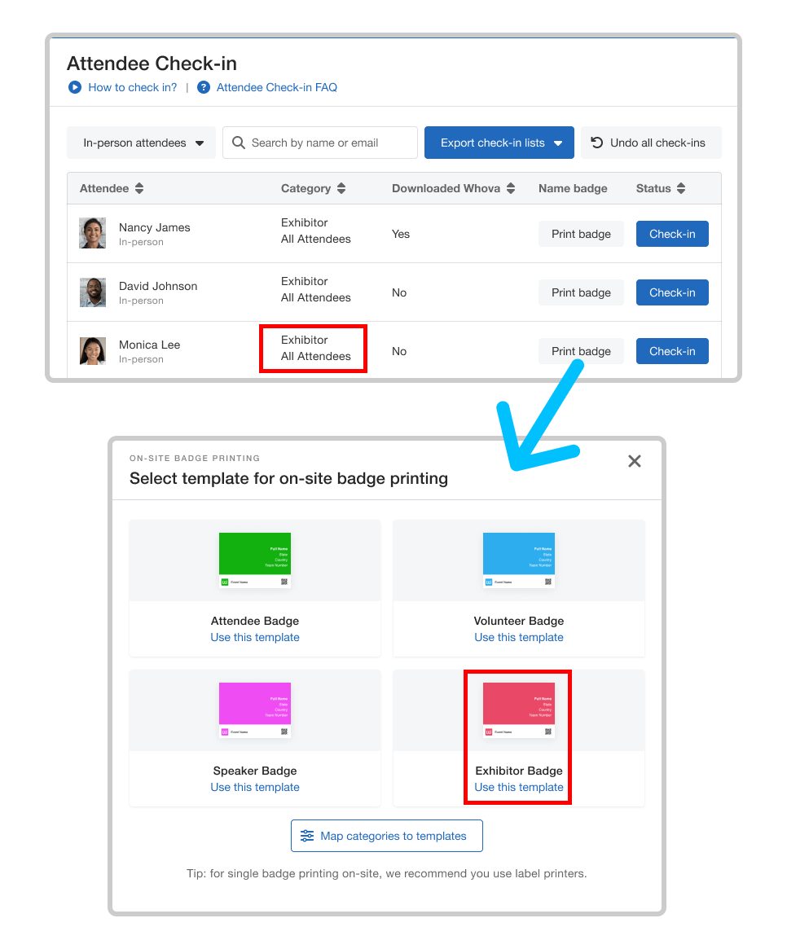787x949 pixels.
Task: Use the Attendee Badge template link
Action: pyautogui.click(x=255, y=637)
